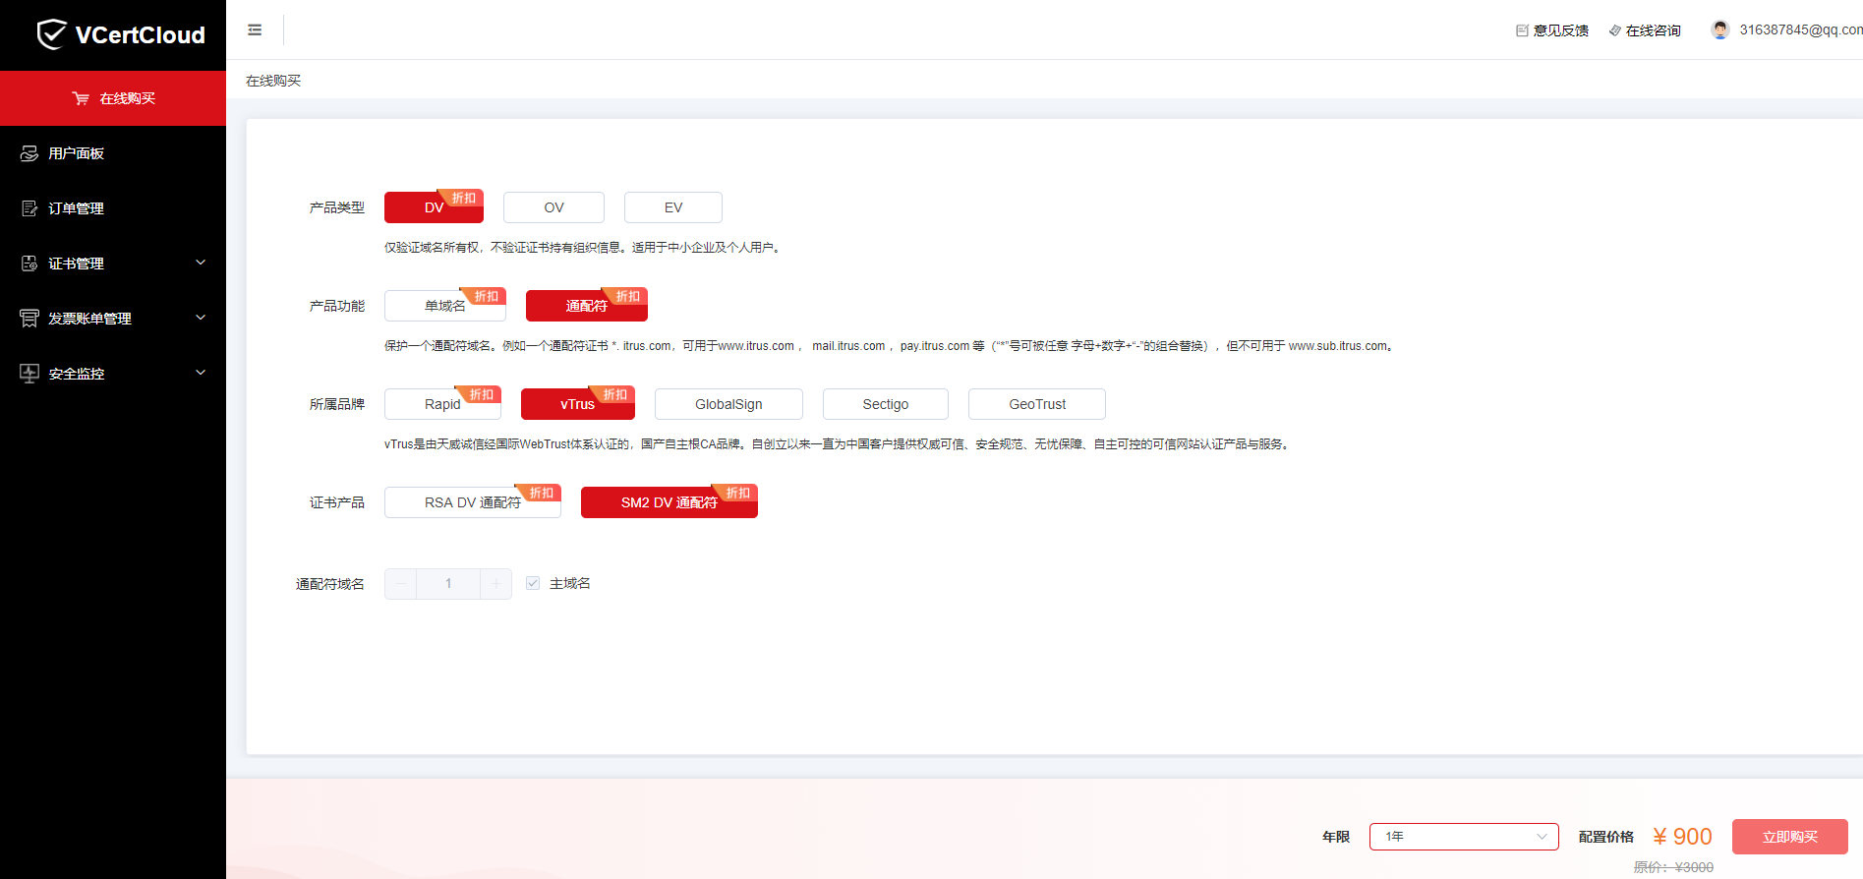Viewport: 1863px width, 879px height.
Task: Select the 在线购买 red menu item
Action: click(x=113, y=98)
